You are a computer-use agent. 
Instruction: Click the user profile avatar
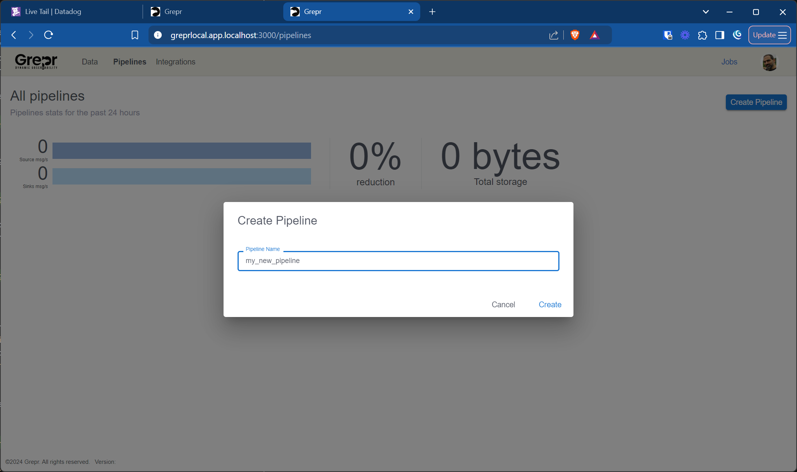point(769,62)
